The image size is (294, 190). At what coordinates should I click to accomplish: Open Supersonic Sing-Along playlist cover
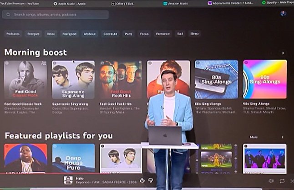(x=73, y=80)
